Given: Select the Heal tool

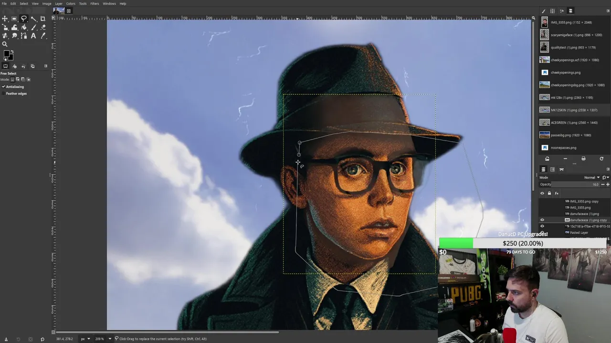Looking at the screenshot, I should tap(5, 36).
